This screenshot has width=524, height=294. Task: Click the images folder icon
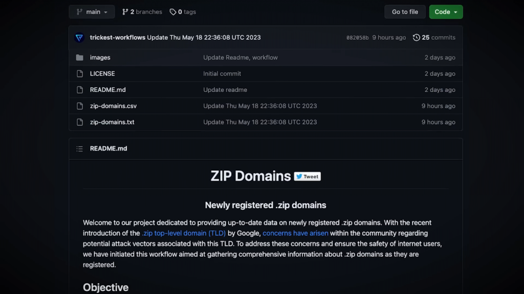(79, 58)
